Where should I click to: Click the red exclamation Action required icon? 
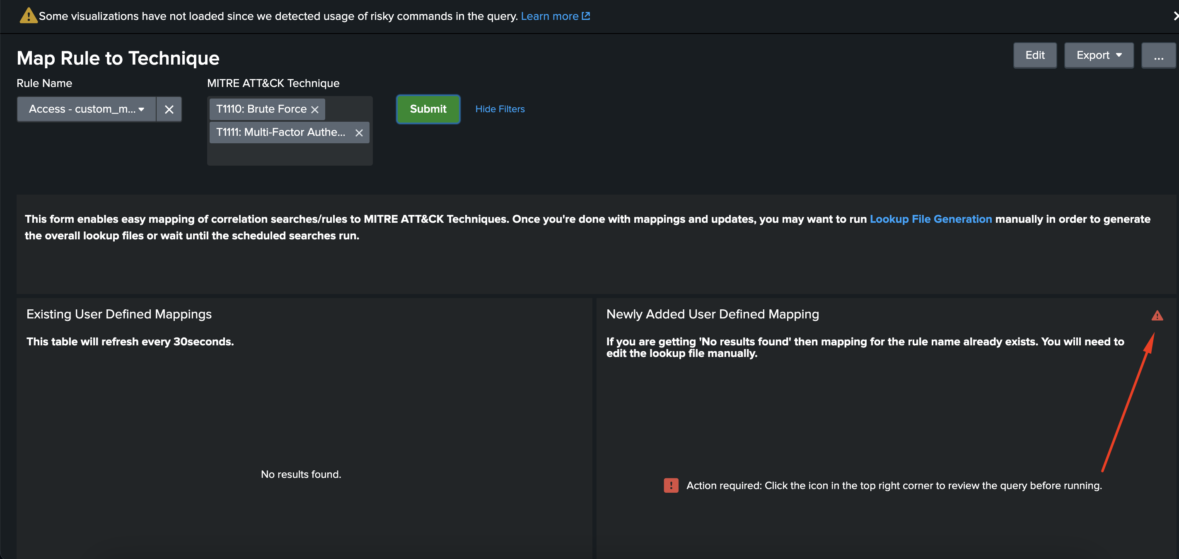(671, 485)
